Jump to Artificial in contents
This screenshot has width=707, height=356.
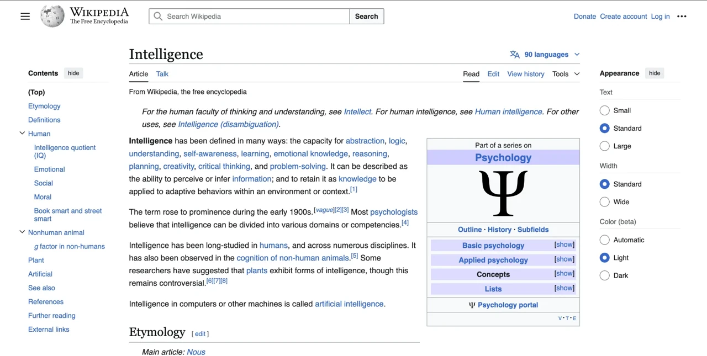40,274
